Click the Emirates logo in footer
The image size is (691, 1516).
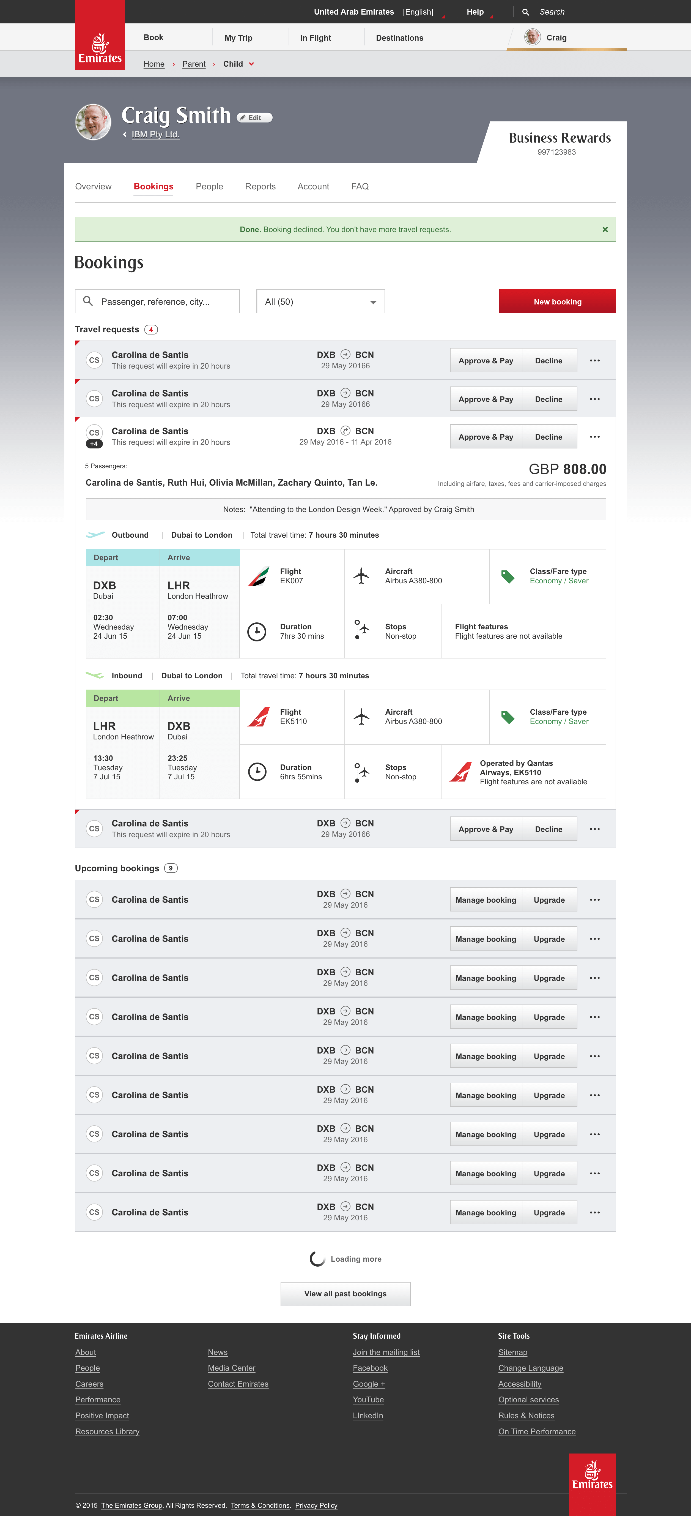click(592, 1484)
